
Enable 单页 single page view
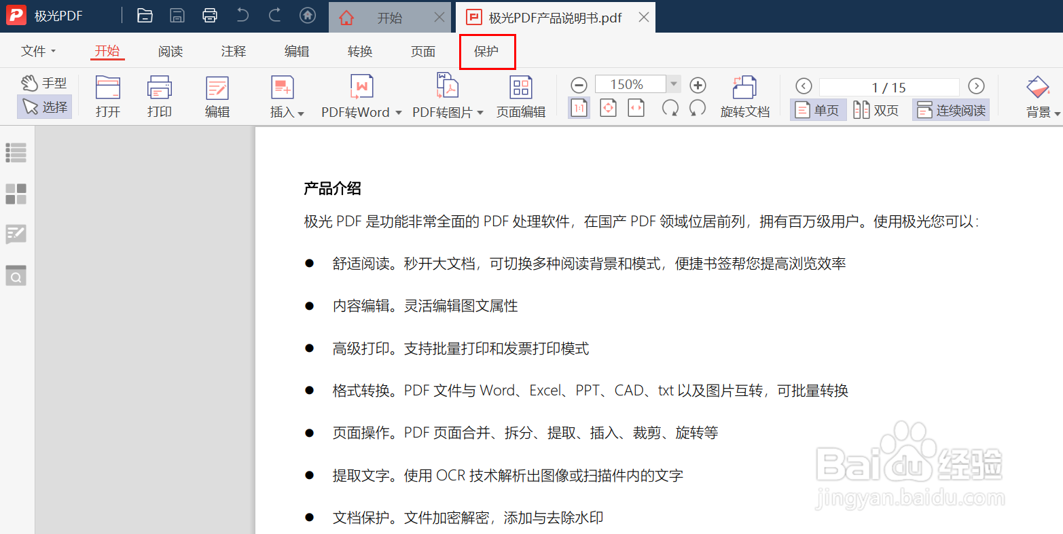coord(818,110)
